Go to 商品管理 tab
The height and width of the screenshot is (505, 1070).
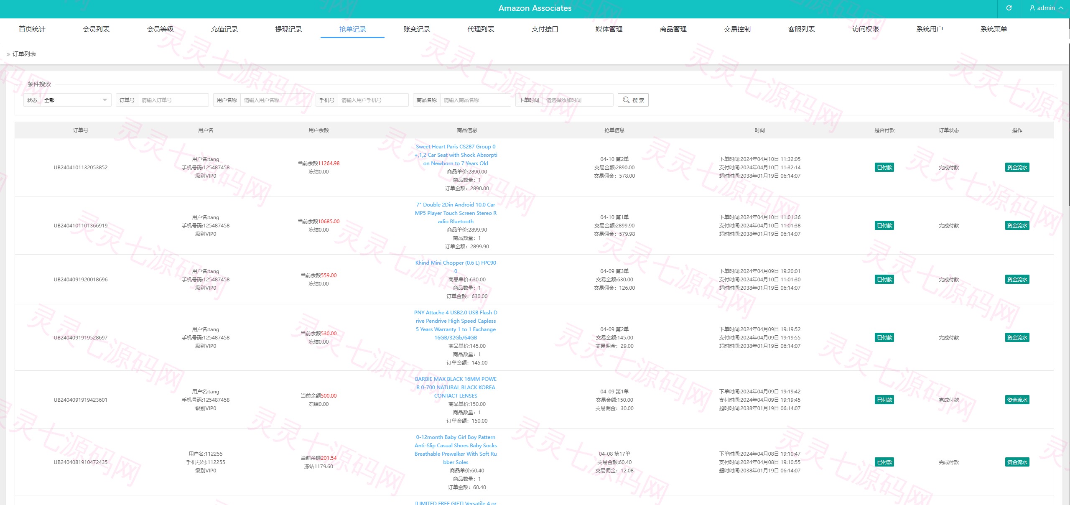click(673, 29)
